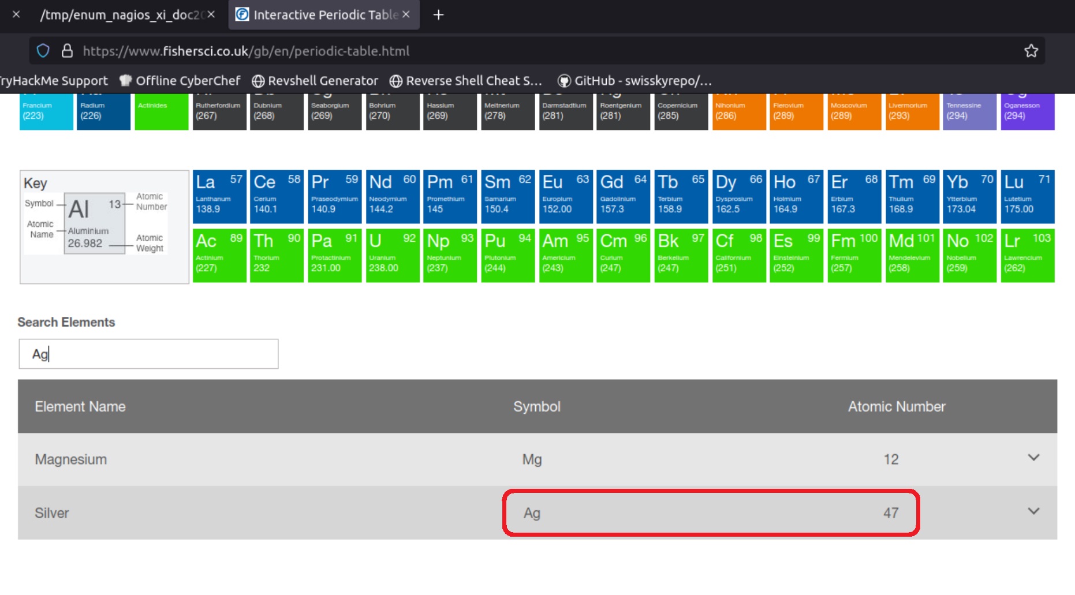Click the Silver name in results
1075x595 pixels.
(x=52, y=513)
